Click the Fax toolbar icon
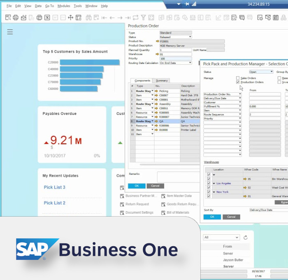The height and width of the screenshot is (280, 288). click(x=39, y=18)
